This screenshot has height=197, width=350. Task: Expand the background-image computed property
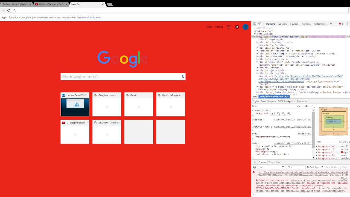pos(317,155)
